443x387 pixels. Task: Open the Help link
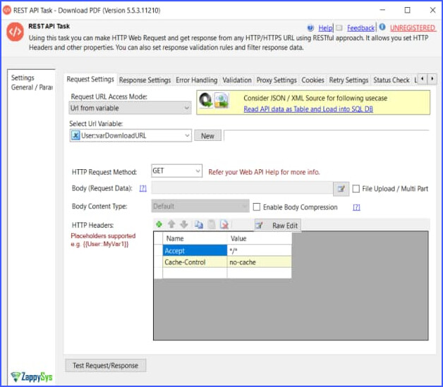(x=325, y=28)
